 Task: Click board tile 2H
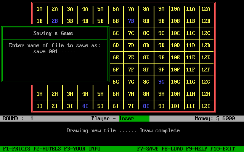(x=55, y=94)
